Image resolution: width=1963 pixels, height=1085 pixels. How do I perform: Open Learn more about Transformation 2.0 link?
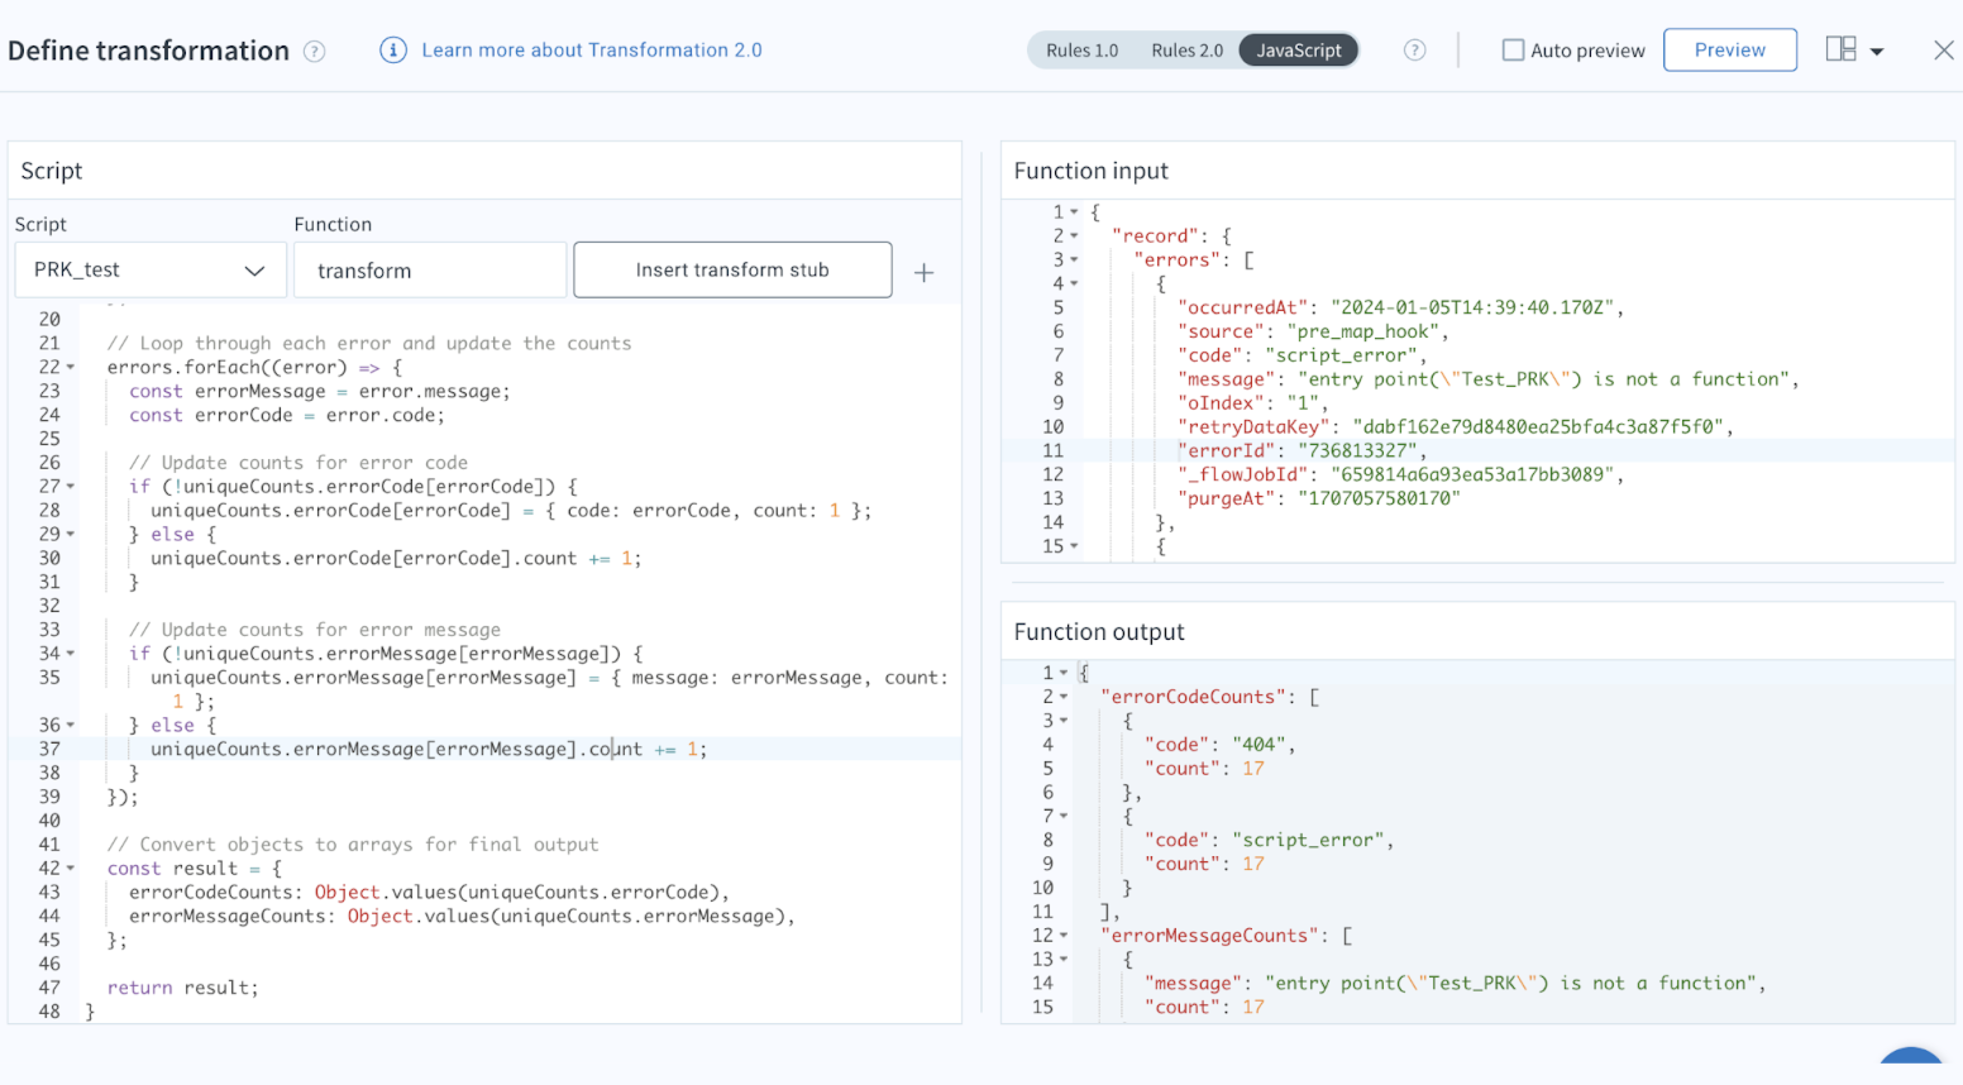pyautogui.click(x=591, y=51)
